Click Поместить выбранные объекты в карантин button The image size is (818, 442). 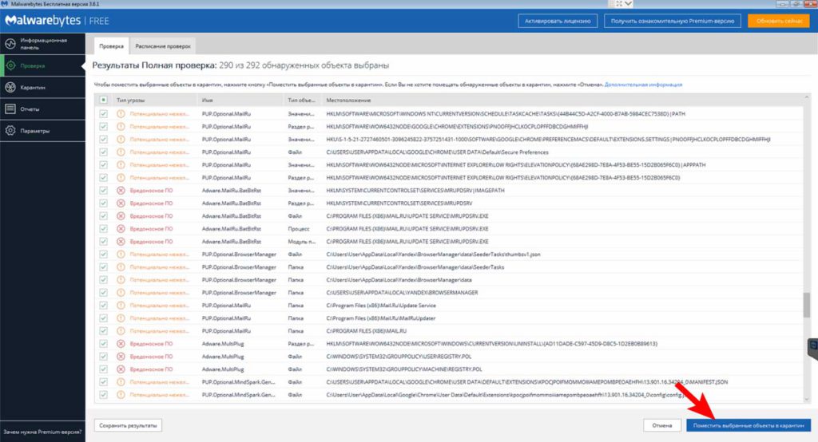coord(749,425)
